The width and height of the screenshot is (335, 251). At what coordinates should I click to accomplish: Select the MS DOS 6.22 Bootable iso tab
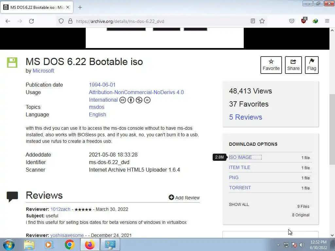(37, 7)
